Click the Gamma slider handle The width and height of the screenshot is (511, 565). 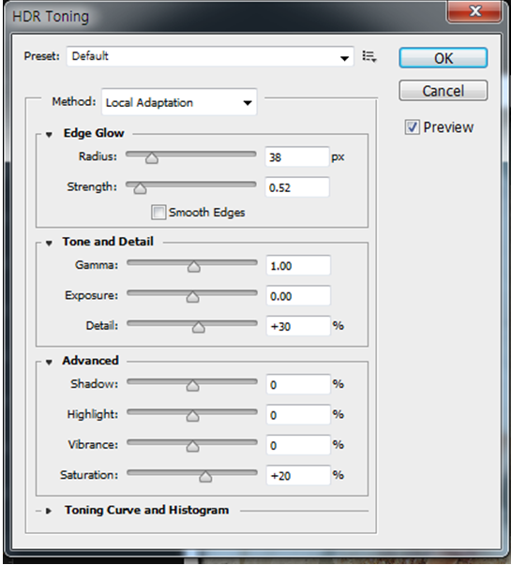pyautogui.click(x=194, y=267)
